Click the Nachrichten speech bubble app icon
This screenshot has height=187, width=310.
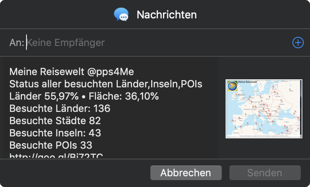tap(121, 15)
